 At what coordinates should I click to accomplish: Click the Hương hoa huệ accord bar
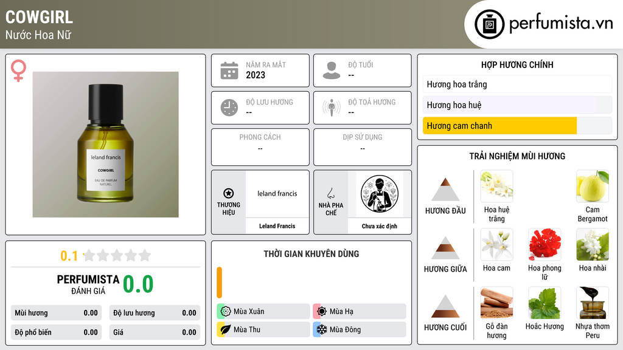pos(517,105)
